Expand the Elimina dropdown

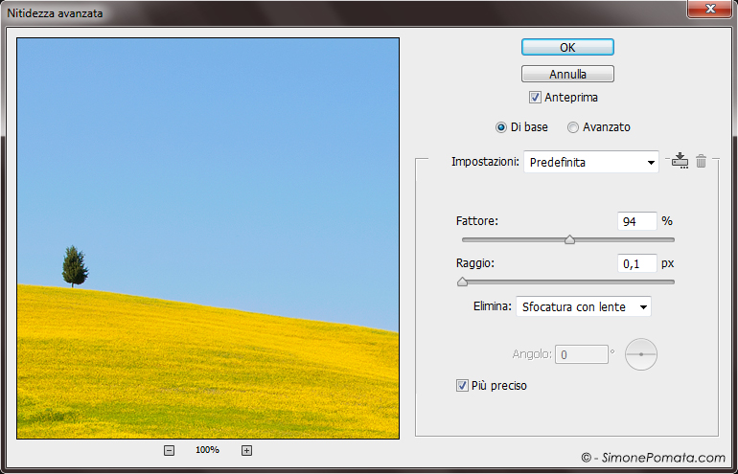pos(583,306)
